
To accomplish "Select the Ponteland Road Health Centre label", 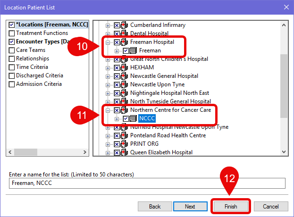I will 168,135.
